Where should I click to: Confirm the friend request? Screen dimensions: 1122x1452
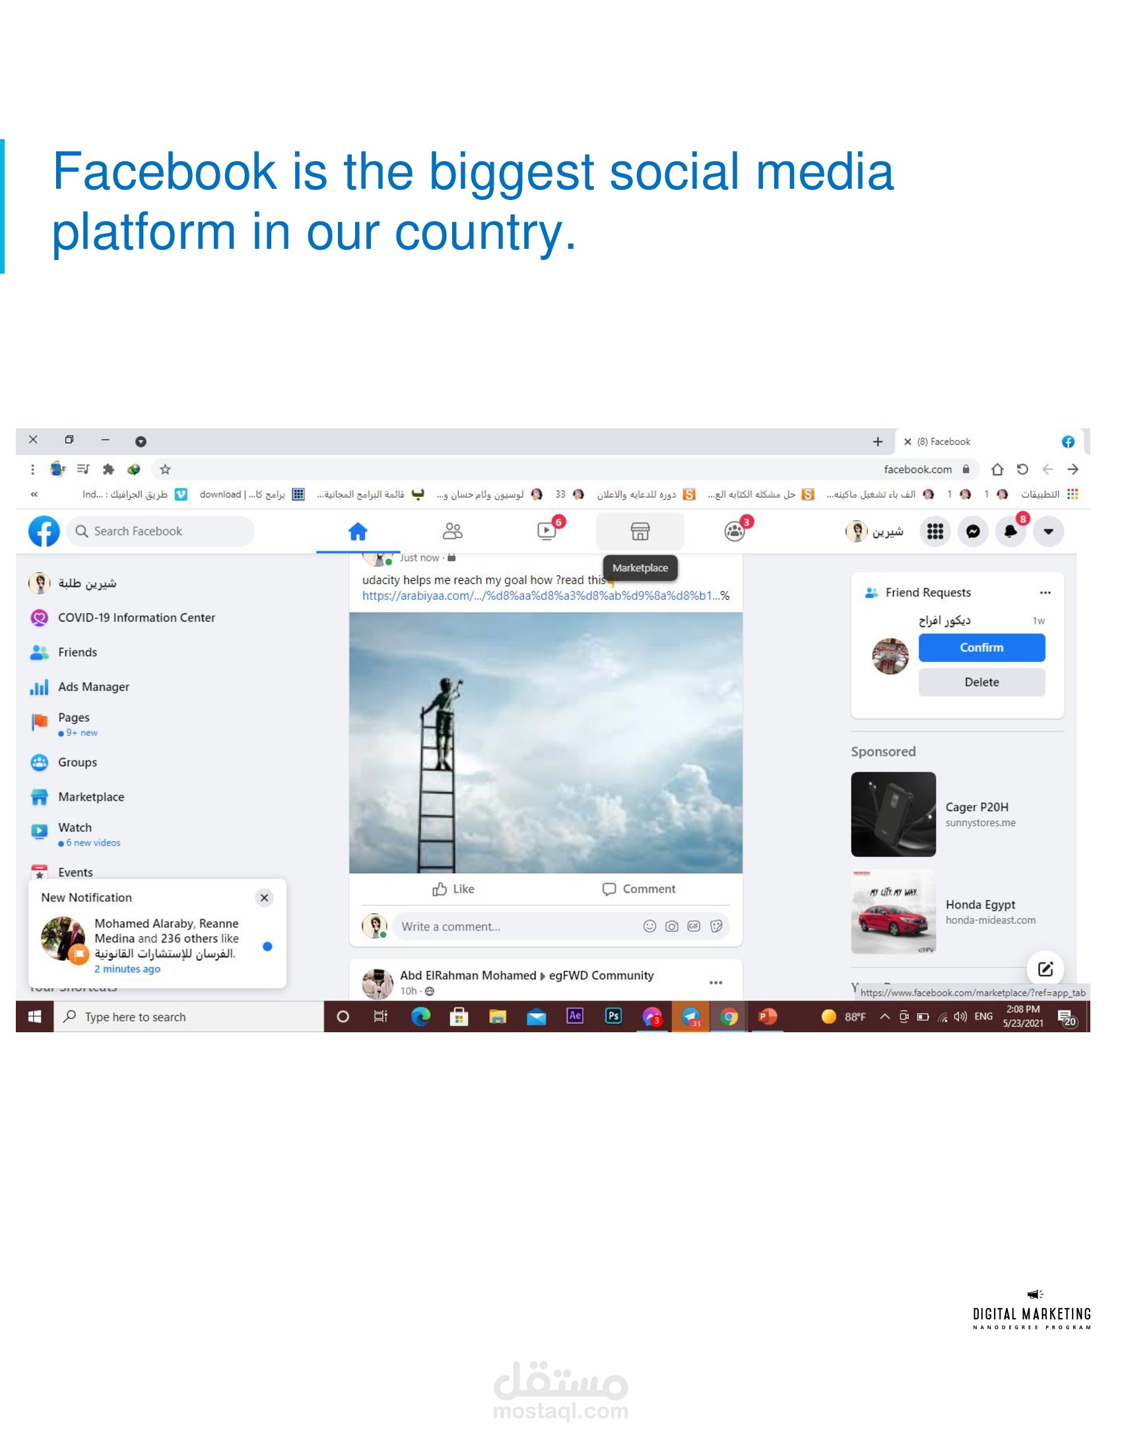point(982,647)
